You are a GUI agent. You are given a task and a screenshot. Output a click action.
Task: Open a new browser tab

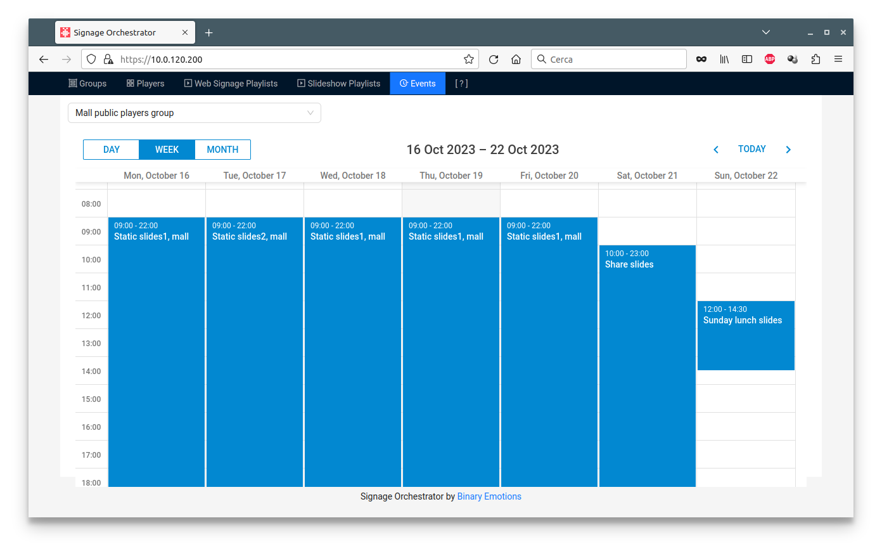coord(208,32)
